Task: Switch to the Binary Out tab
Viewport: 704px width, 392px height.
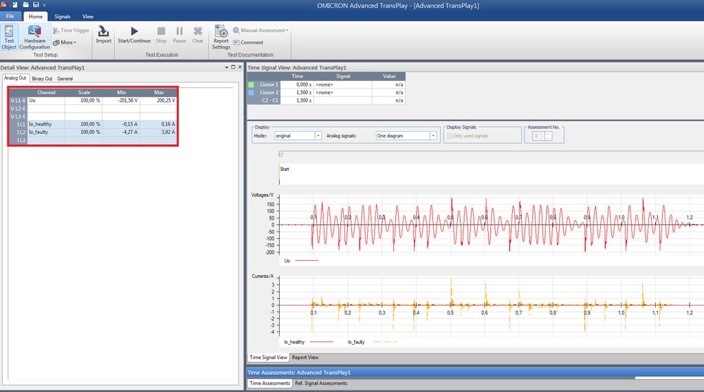Action: point(42,78)
